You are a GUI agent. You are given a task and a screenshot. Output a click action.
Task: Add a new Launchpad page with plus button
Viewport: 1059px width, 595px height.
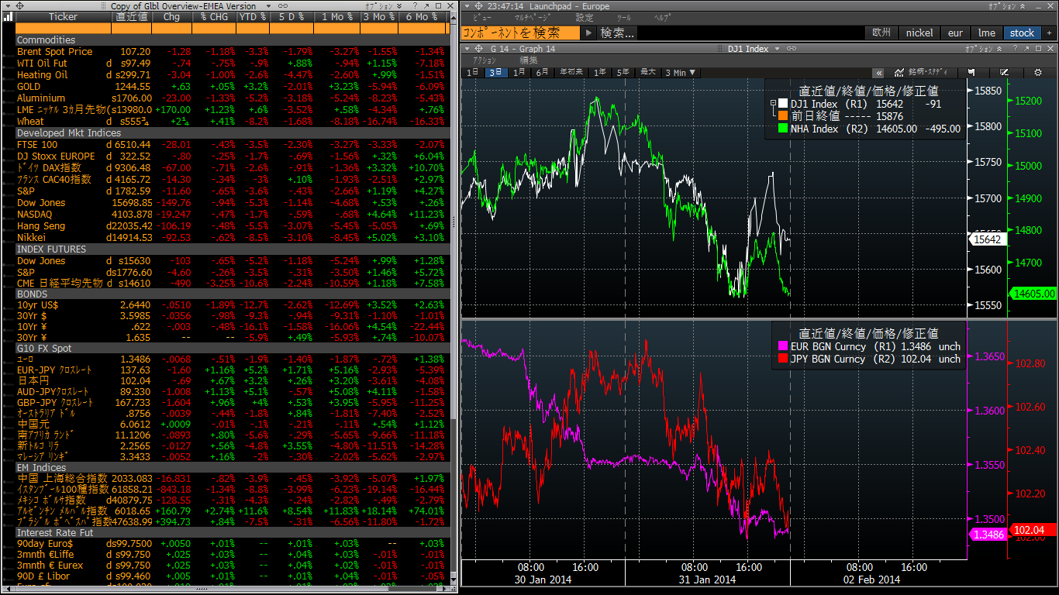(x=1049, y=33)
